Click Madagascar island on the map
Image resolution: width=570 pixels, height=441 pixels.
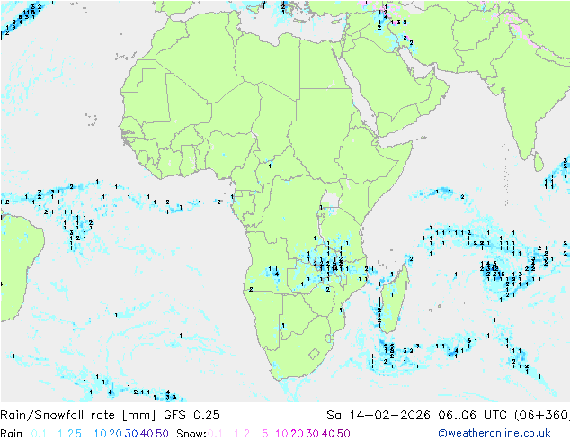pyautogui.click(x=395, y=299)
